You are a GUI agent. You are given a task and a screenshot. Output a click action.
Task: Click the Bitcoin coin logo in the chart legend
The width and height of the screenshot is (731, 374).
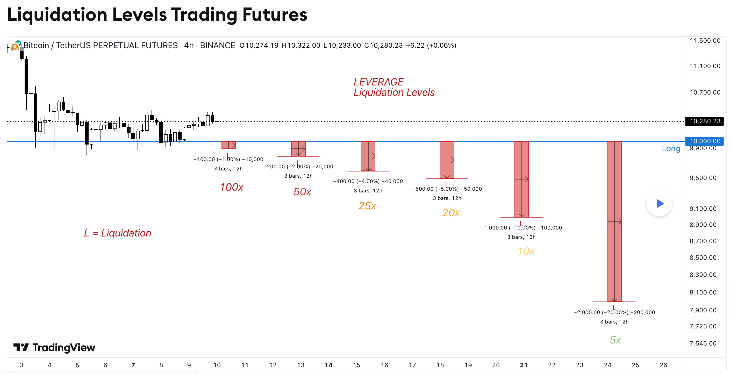point(15,47)
